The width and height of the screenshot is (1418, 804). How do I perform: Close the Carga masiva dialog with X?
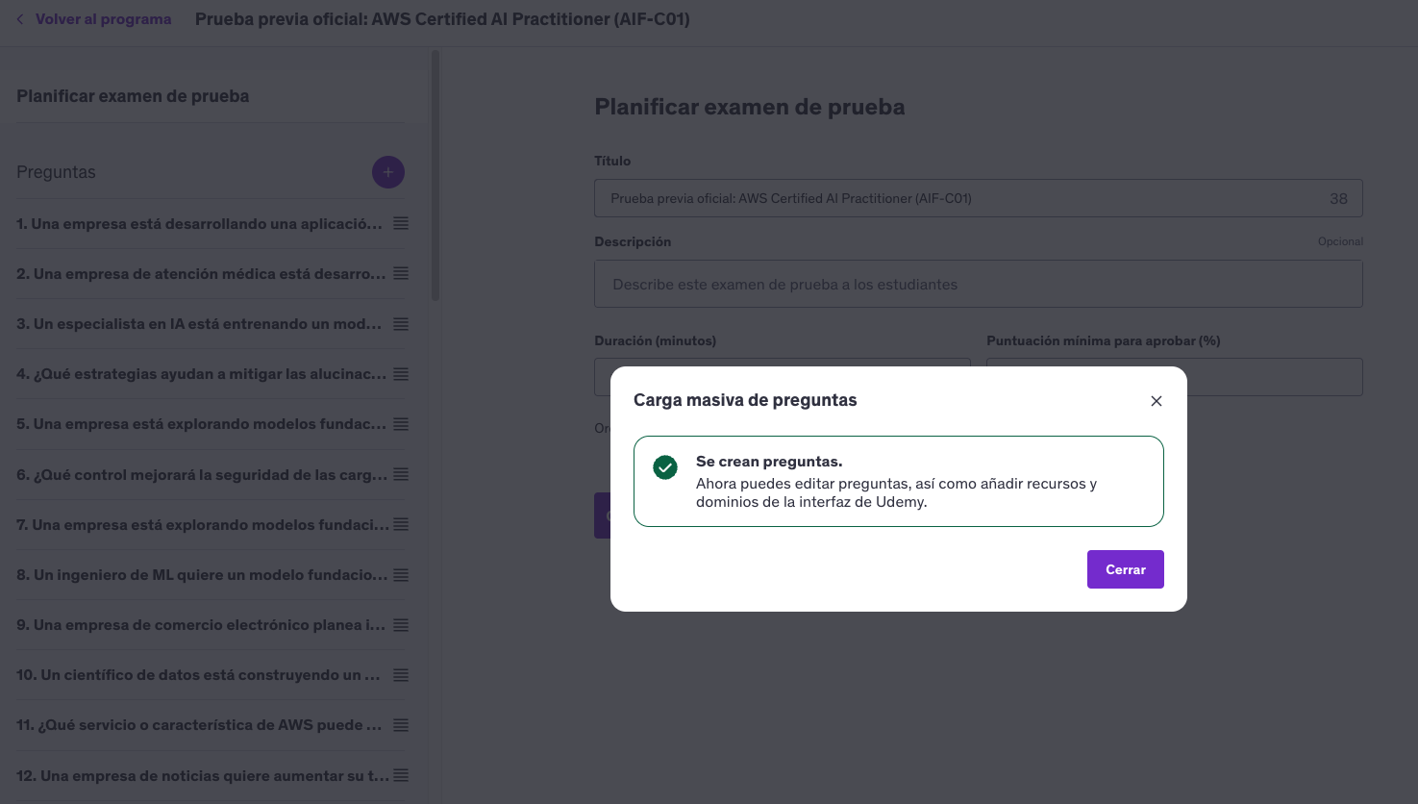(1157, 401)
